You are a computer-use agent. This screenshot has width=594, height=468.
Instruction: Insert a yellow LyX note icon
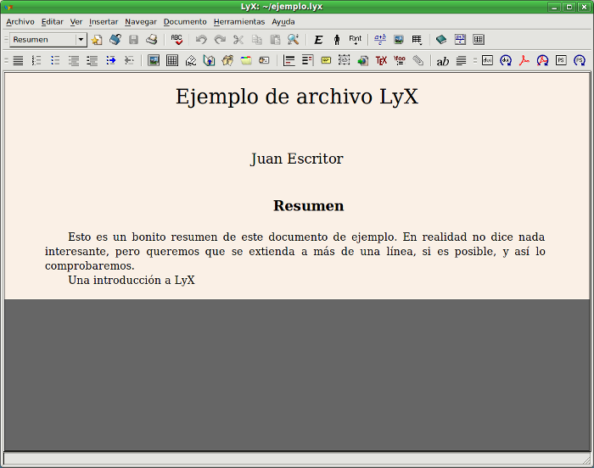click(326, 60)
